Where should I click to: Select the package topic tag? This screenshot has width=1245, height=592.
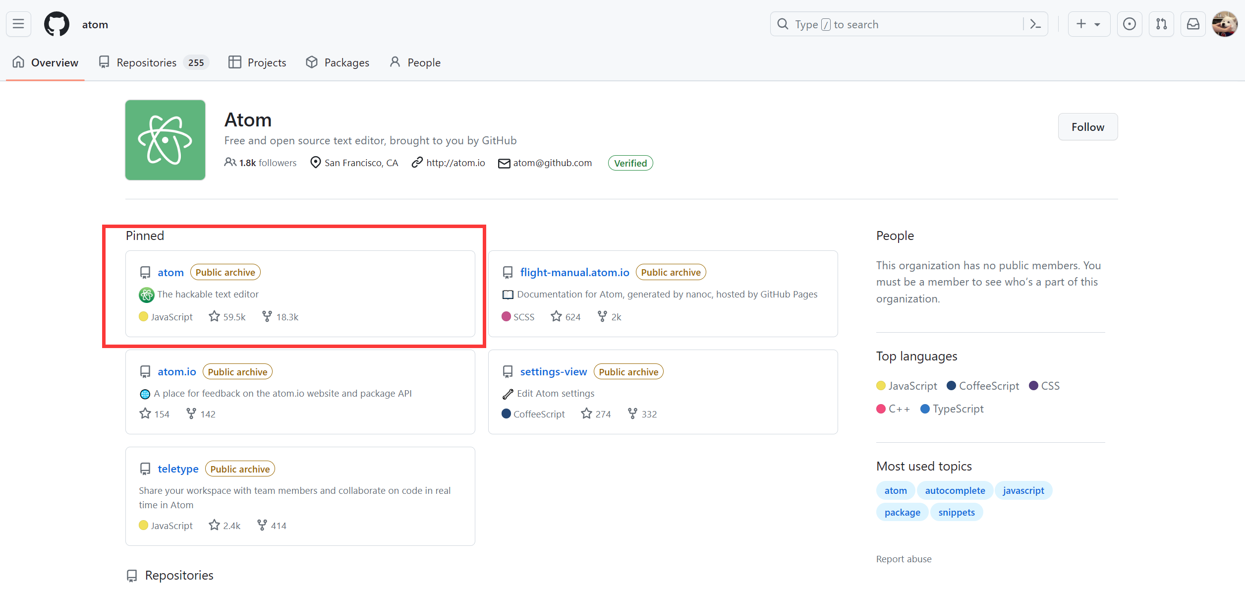click(x=902, y=512)
